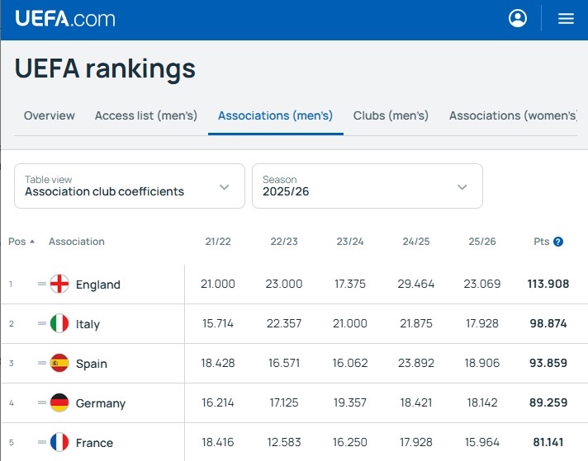Click Spain's 23/24 value 16.062
The height and width of the screenshot is (461, 588).
coord(350,363)
